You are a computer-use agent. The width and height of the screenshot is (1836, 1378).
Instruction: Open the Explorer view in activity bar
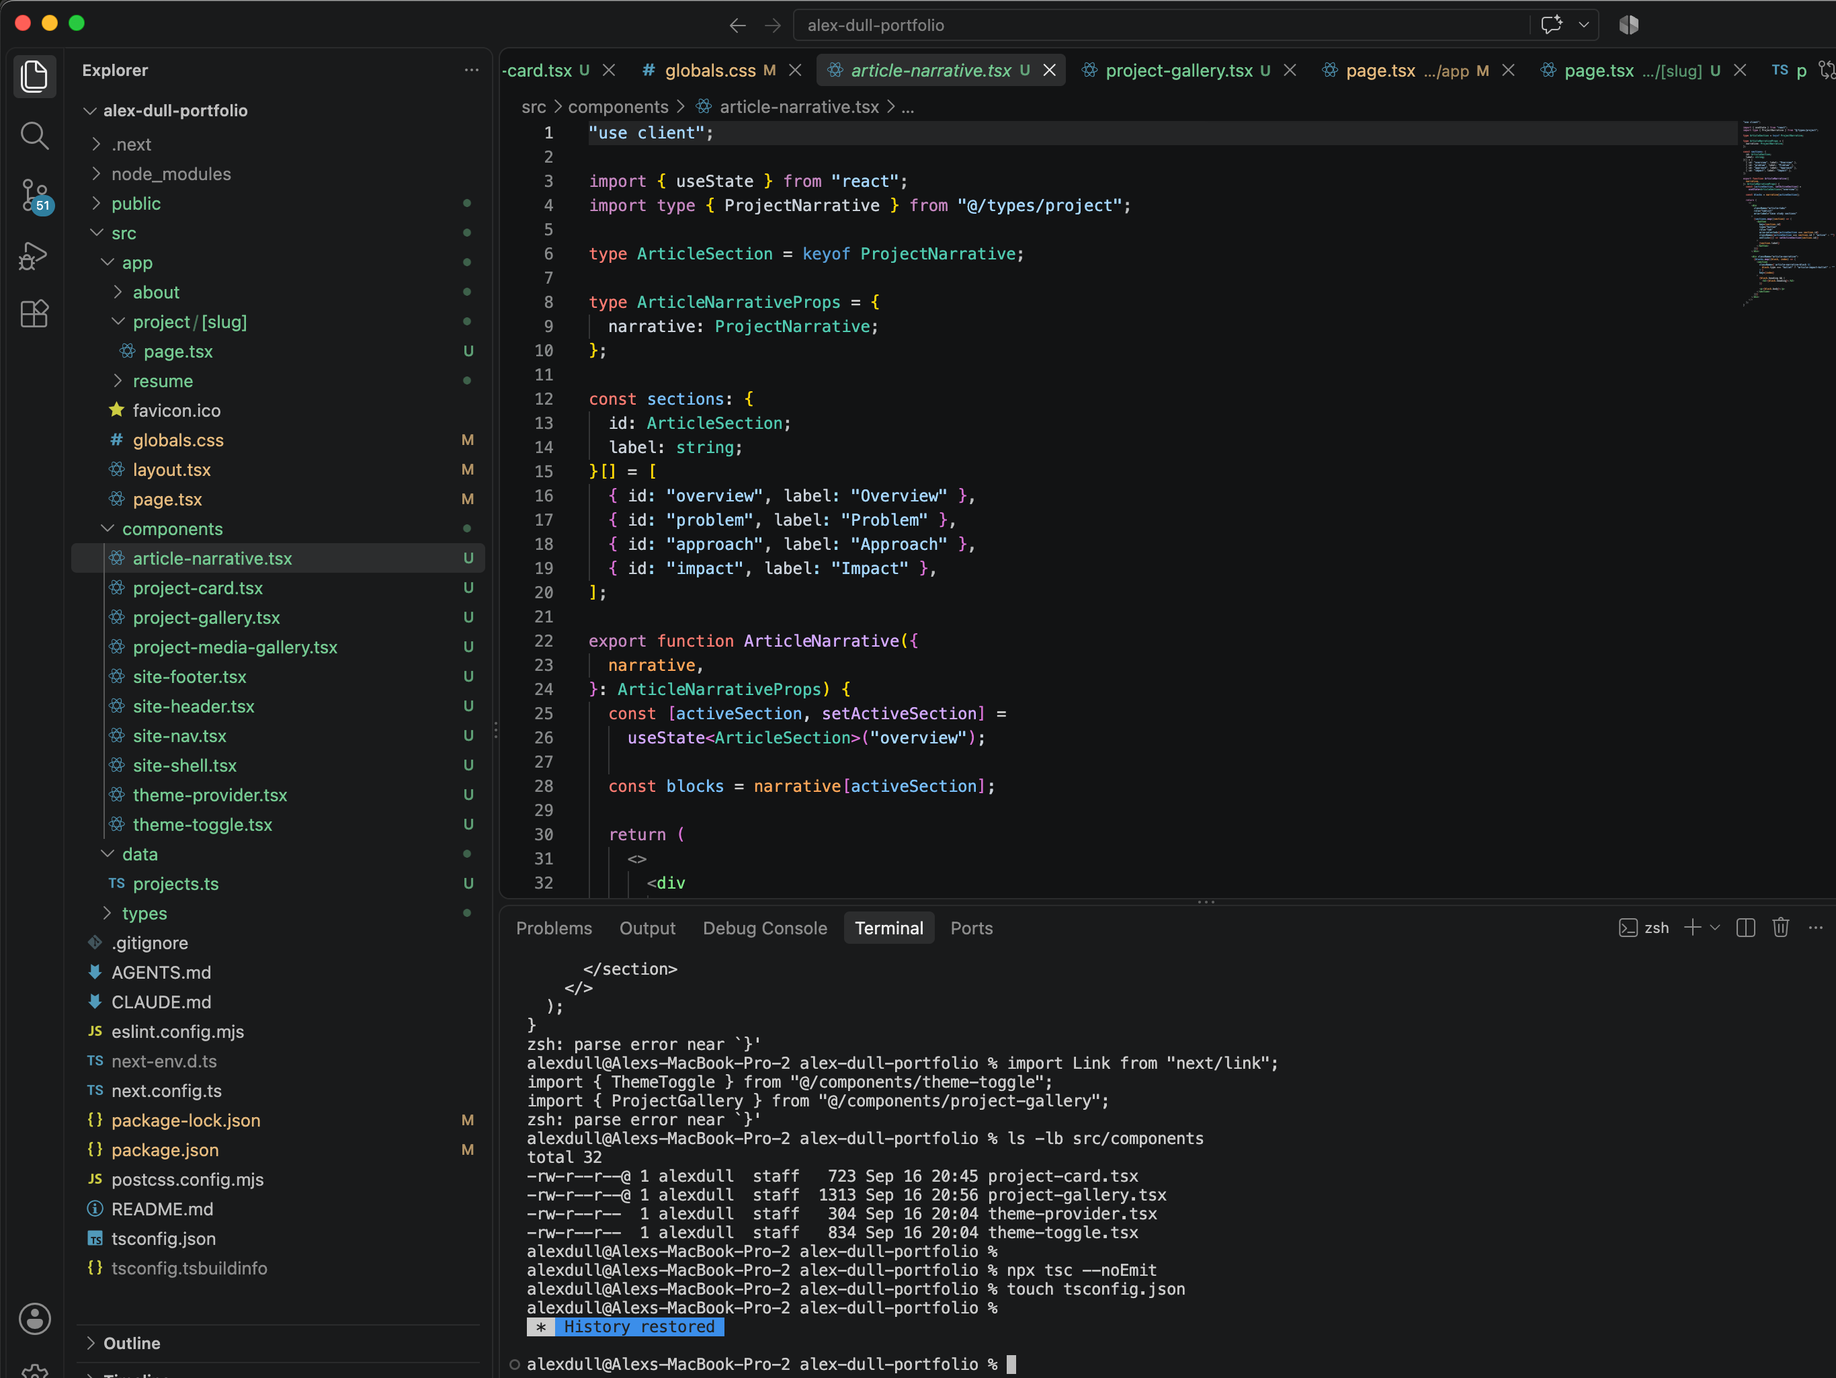click(34, 75)
